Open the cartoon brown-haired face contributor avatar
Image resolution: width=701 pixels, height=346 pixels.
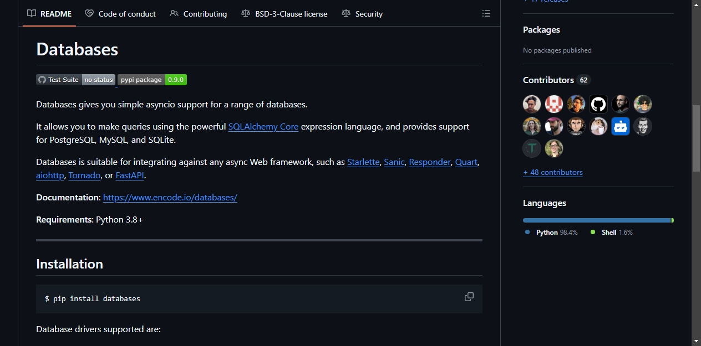[576, 126]
